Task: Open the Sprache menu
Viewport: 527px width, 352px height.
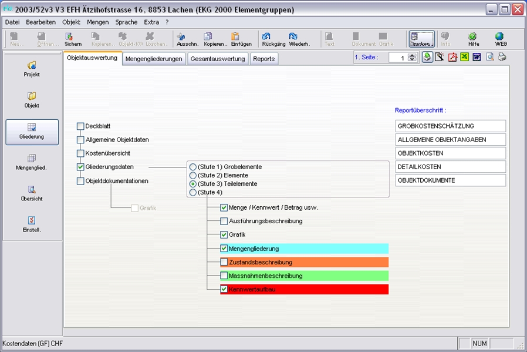Action: pos(126,22)
